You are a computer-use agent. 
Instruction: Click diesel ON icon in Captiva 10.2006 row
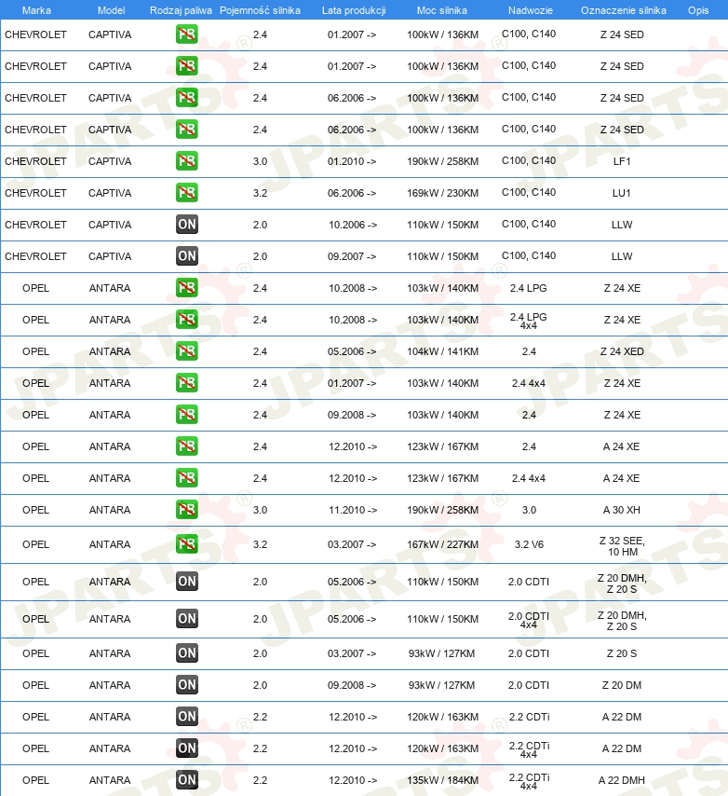(186, 225)
